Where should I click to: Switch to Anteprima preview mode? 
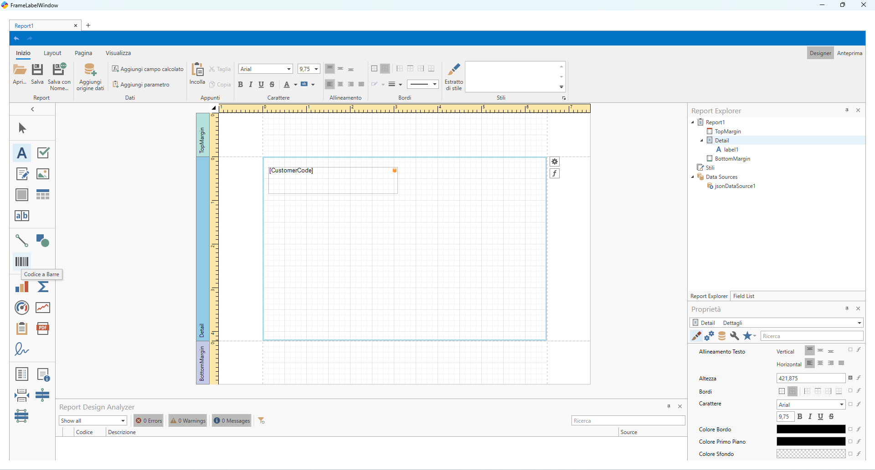point(849,53)
